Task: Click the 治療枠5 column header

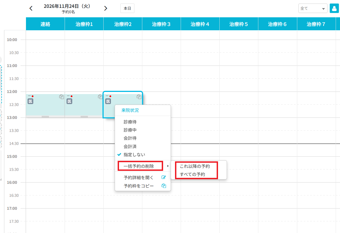Action: coord(239,24)
